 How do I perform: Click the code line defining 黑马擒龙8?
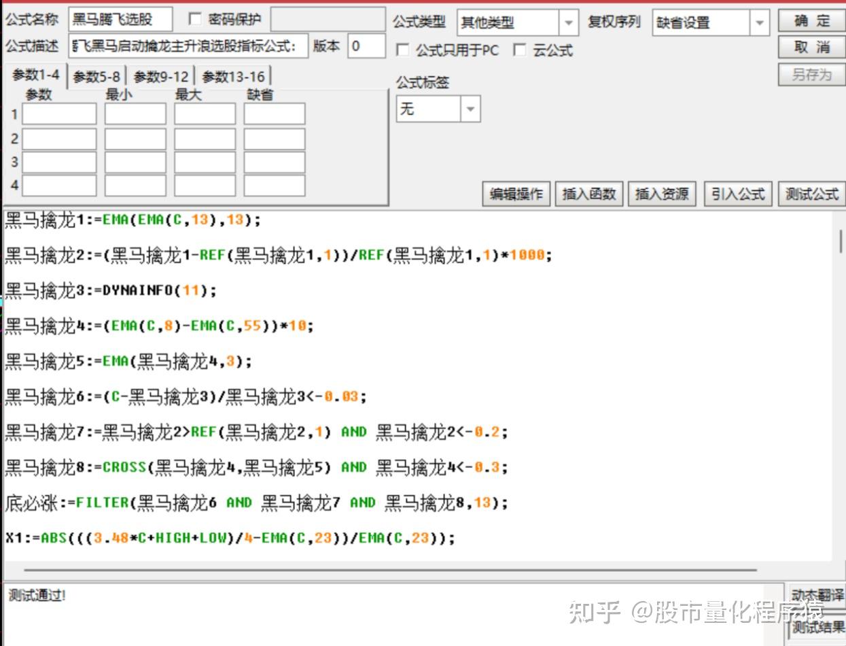click(x=256, y=467)
